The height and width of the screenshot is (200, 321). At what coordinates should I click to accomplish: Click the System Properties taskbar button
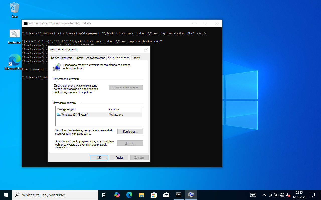point(191,195)
